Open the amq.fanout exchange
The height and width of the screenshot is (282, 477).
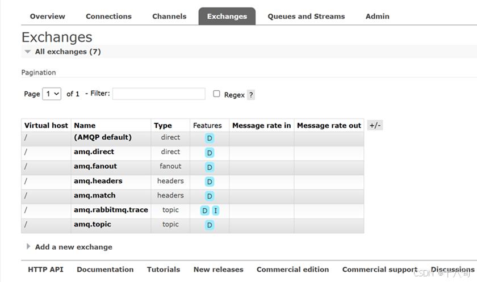click(x=95, y=166)
